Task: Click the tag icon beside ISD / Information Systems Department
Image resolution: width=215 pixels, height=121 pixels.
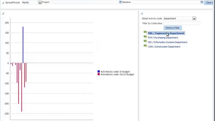Action: pos(145,41)
